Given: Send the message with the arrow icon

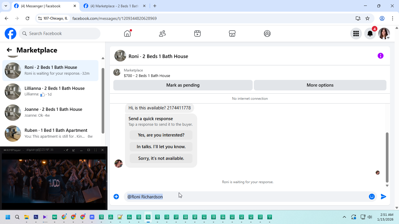Looking at the screenshot, I should click(384, 197).
